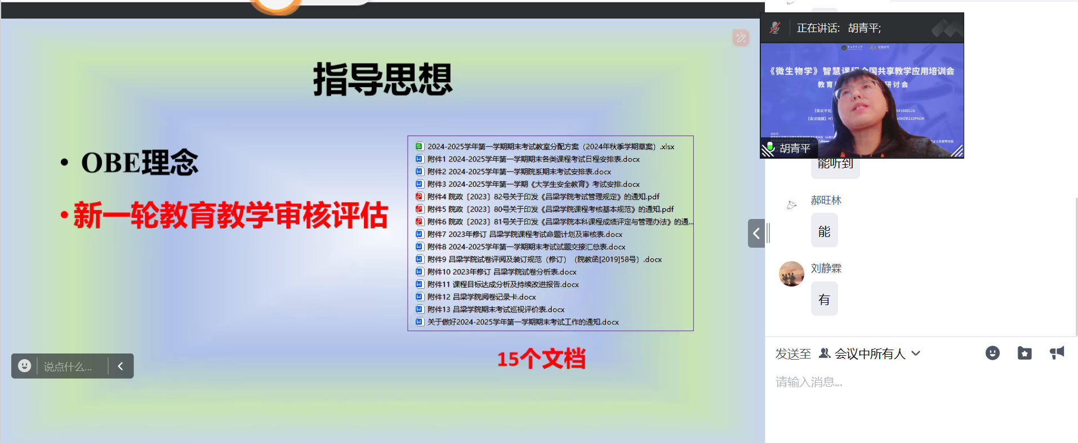The image size is (1078, 443).
Task: Click 刘静霖's profile avatar in chat
Action: [x=791, y=274]
